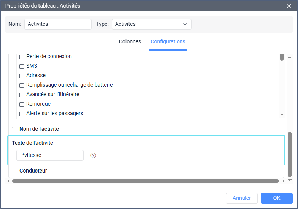Select the Configurations tab
This screenshot has height=209, width=298.
pos(168,41)
